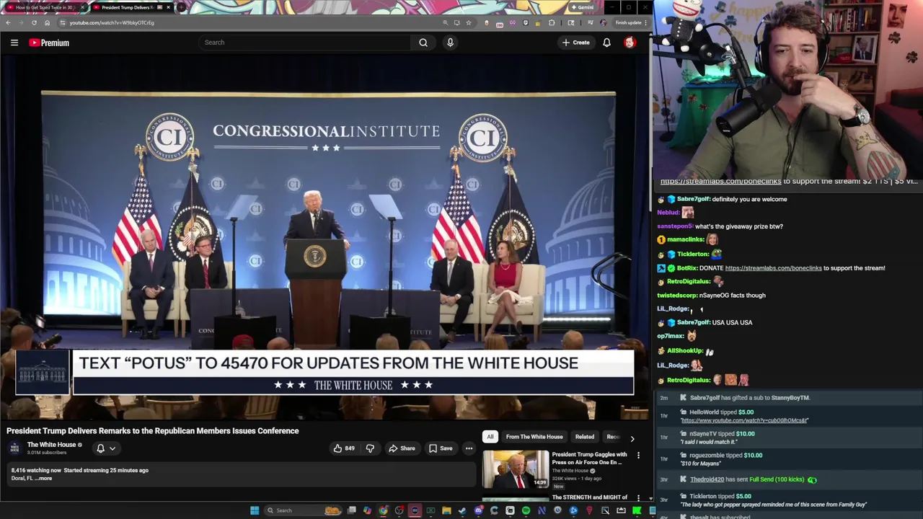923x519 pixels.
Task: Open the Chrome extensions puzzle icon
Action: 551,22
